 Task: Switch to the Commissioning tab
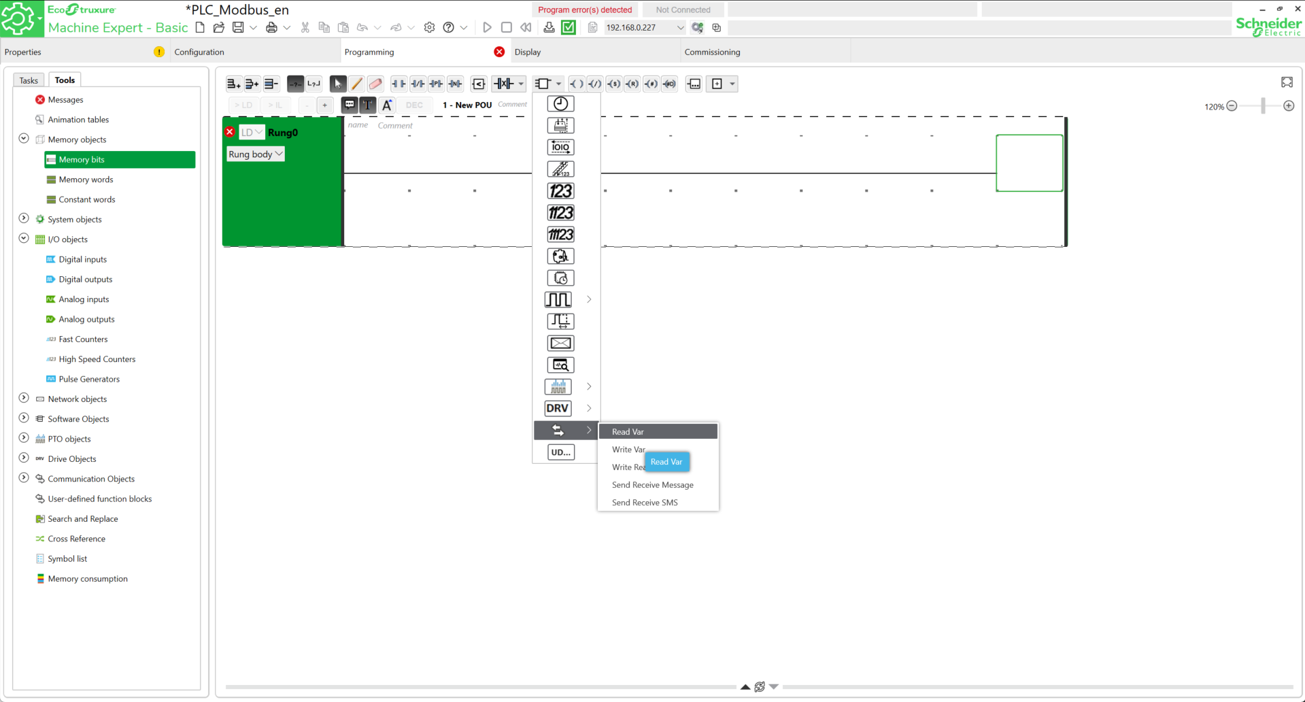tap(712, 52)
